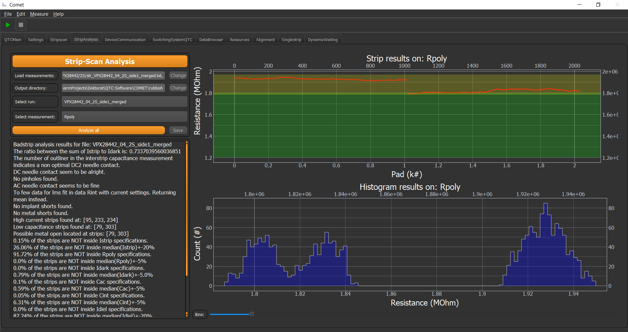Open the Select run dropdown
Image resolution: width=628 pixels, height=332 pixels.
pyautogui.click(x=124, y=102)
